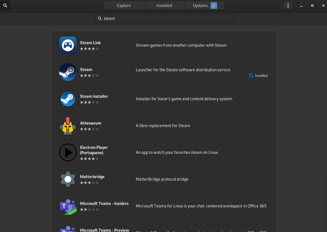Toggle the magnifier icon inside the search bar
Image resolution: width=327 pixels, height=232 pixels.
click(x=100, y=18)
